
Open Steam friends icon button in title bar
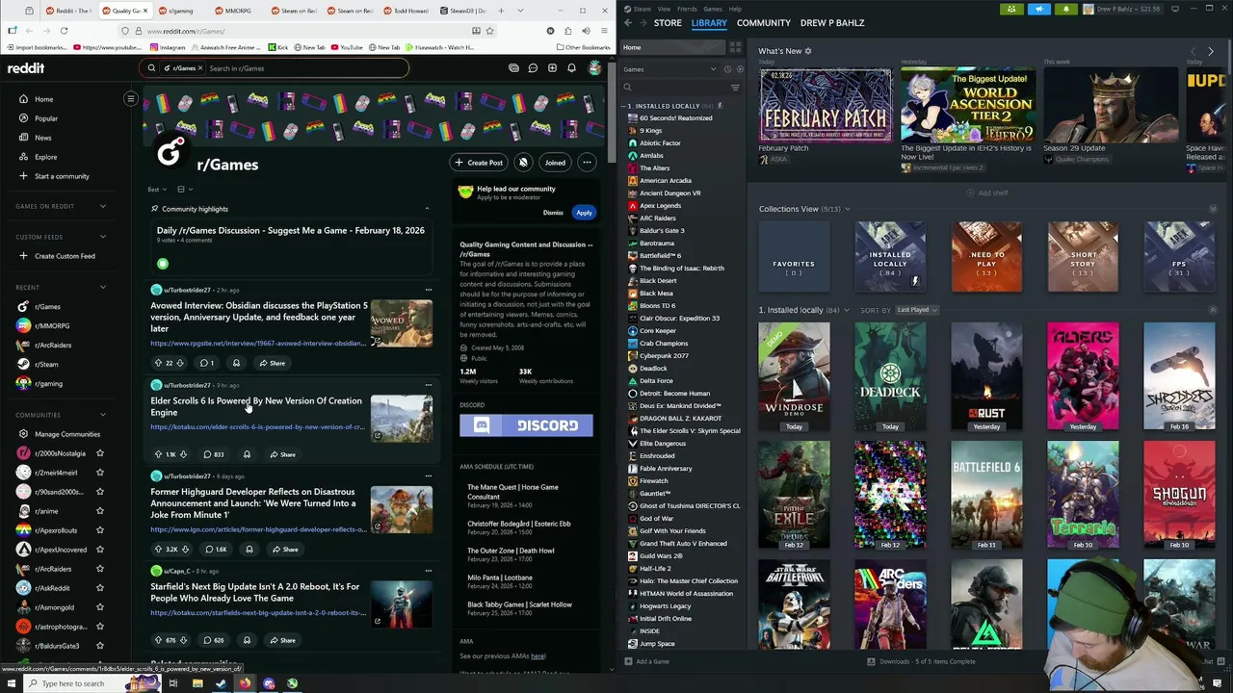click(1010, 9)
